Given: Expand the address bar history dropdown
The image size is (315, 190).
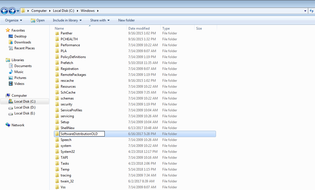Looking at the screenshot, I should tap(305, 11).
